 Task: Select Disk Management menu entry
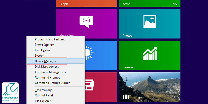coord(47,67)
